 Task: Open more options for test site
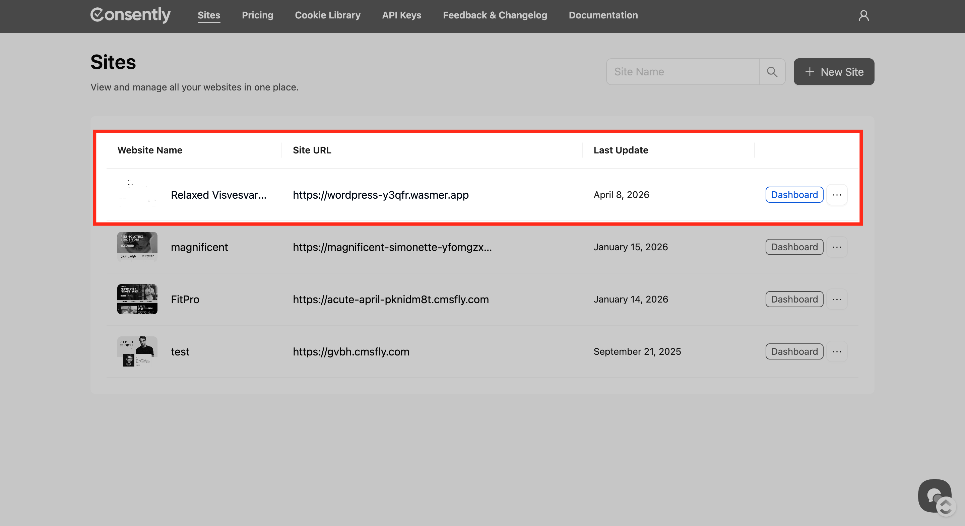pos(837,352)
